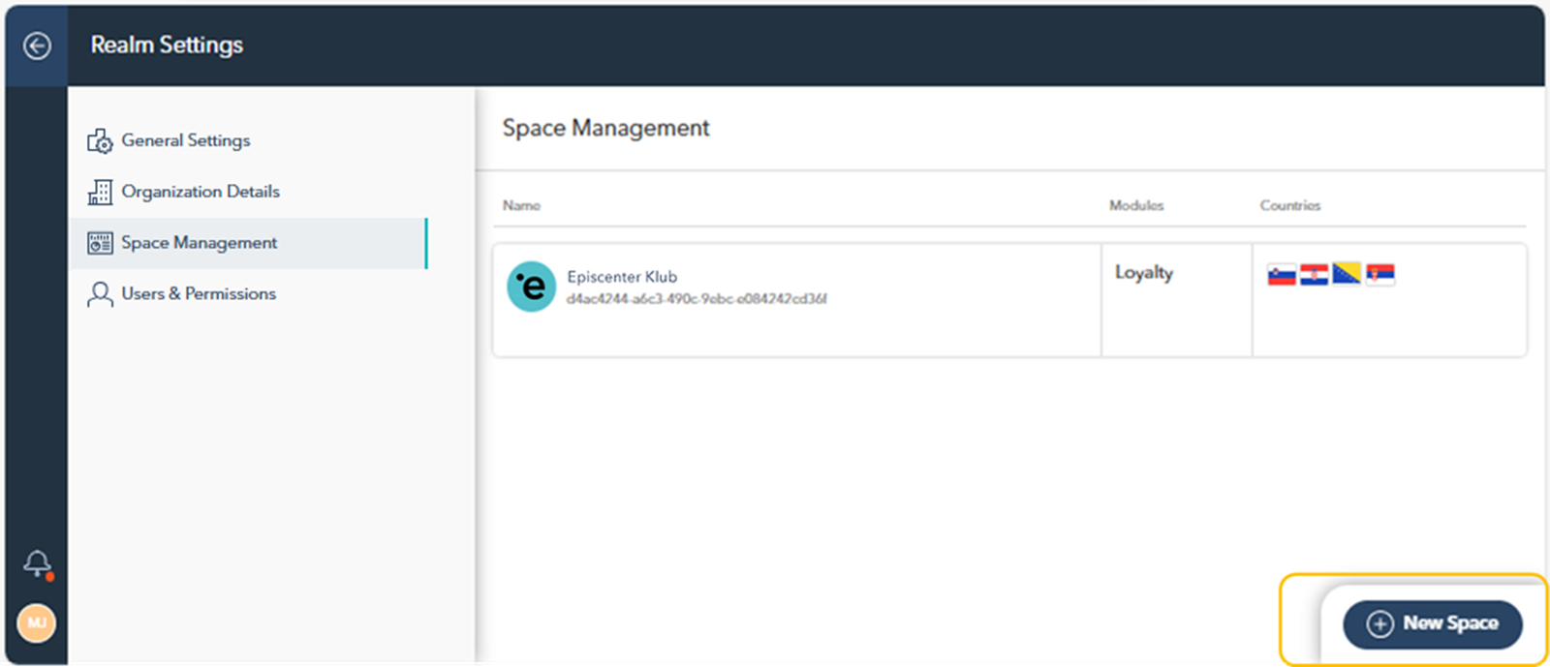Screen dimensions: 1550x667
Task: Click the Users & Permissions person icon
Action: tap(100, 294)
